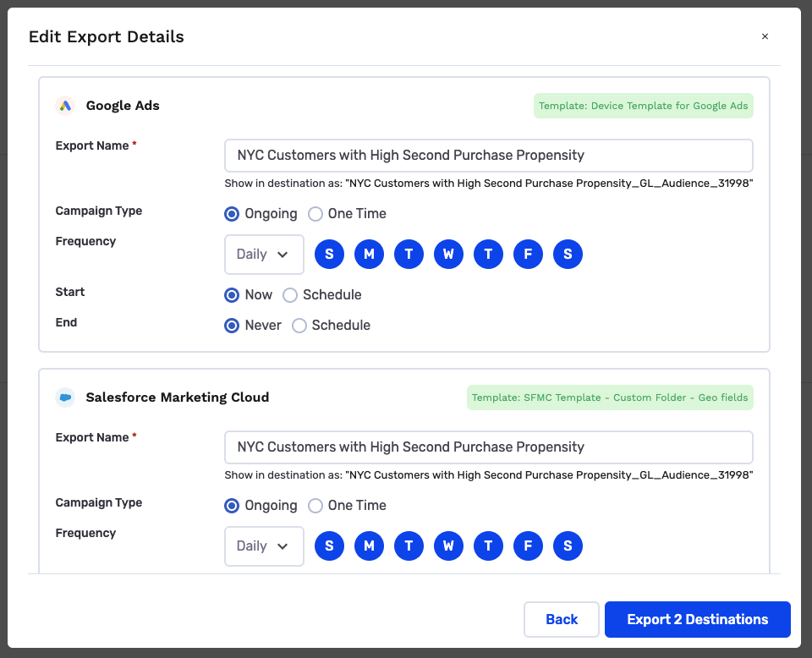Screen dimensions: 812x658
Task: Click the Google Ads logo icon
Action: pyautogui.click(x=65, y=106)
